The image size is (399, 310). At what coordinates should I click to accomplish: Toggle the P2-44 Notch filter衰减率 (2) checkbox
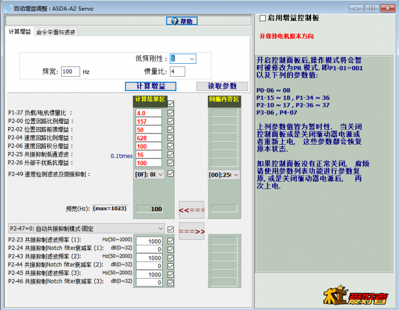[170, 266]
